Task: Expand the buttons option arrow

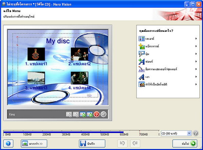Action: pyautogui.click(x=196, y=54)
